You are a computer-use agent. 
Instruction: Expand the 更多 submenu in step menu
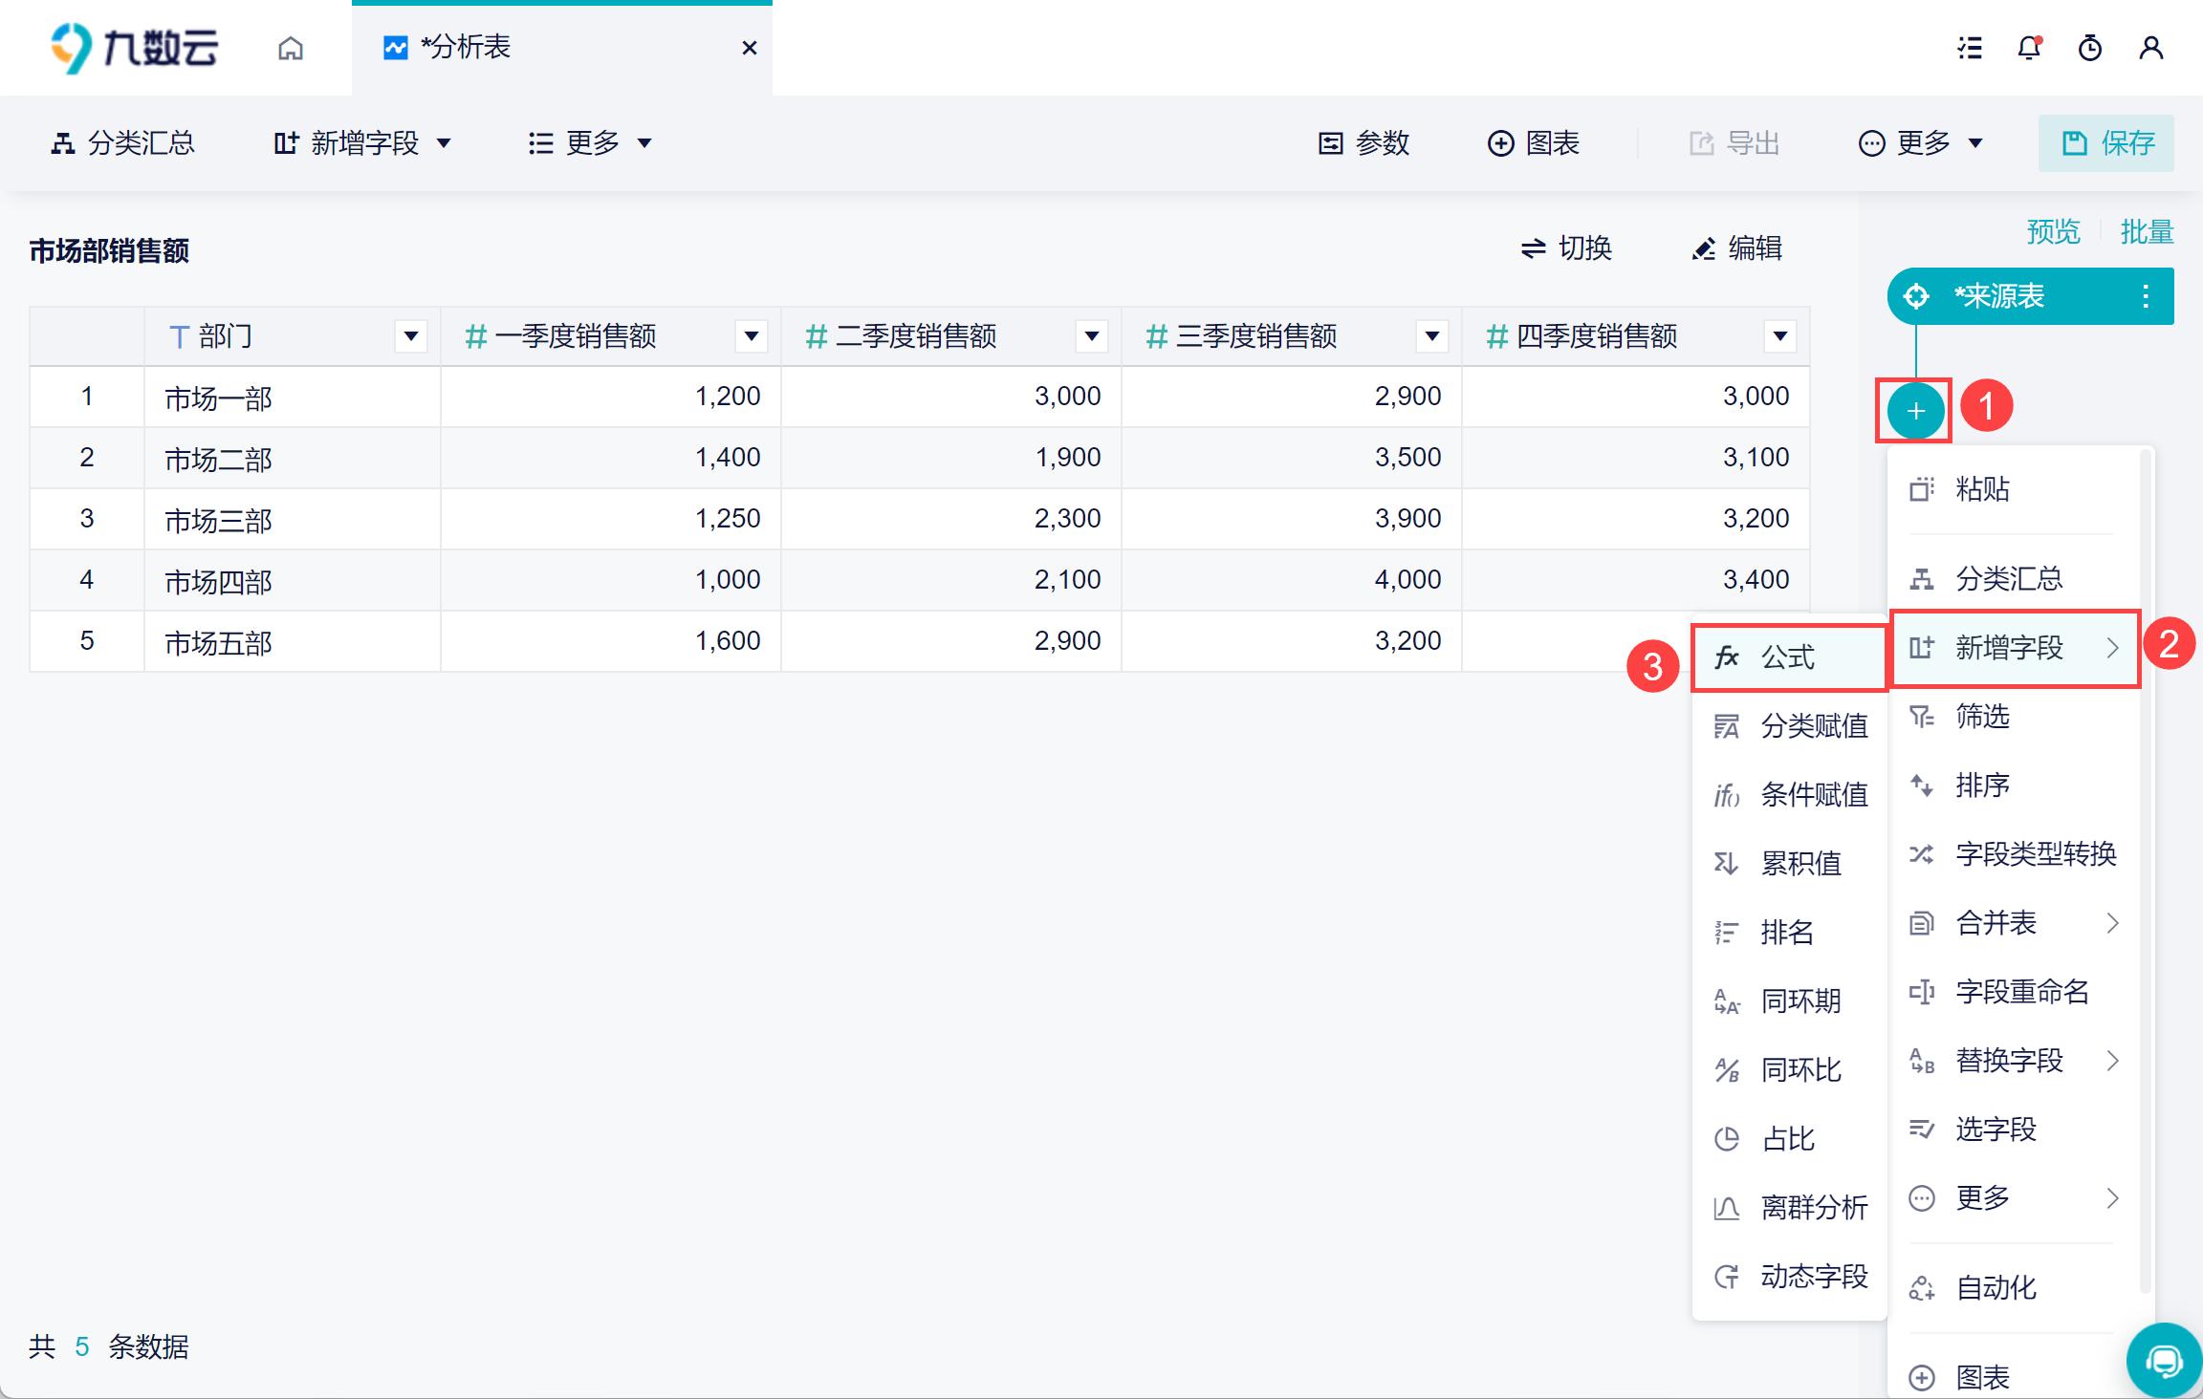[x=2014, y=1197]
